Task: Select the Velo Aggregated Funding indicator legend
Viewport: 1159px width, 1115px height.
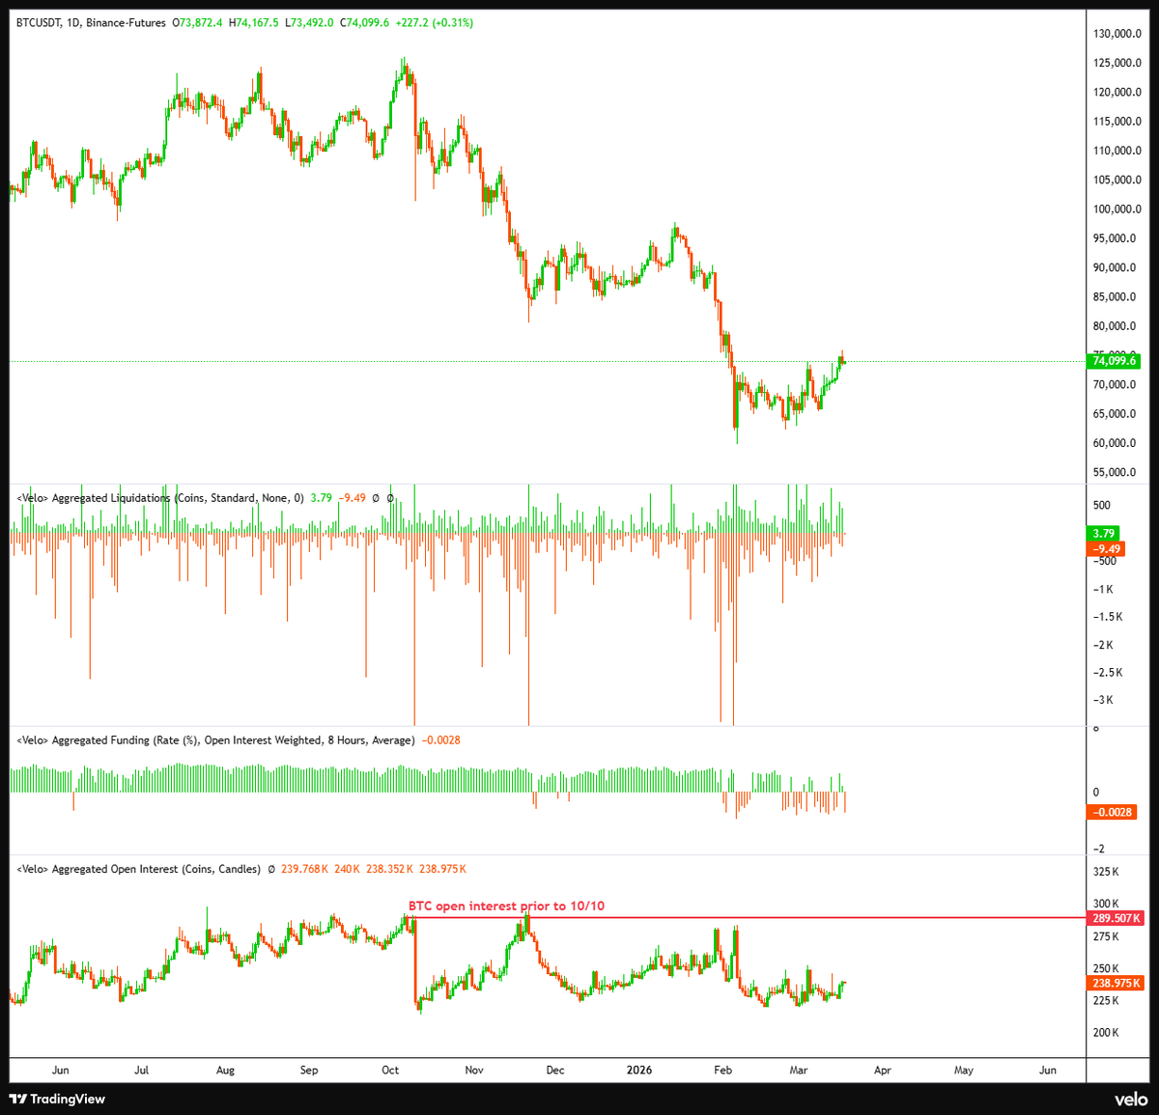Action: [215, 740]
